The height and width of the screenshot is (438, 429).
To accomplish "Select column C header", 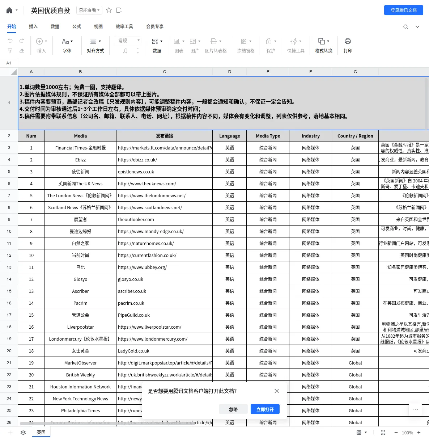I will (x=165, y=72).
